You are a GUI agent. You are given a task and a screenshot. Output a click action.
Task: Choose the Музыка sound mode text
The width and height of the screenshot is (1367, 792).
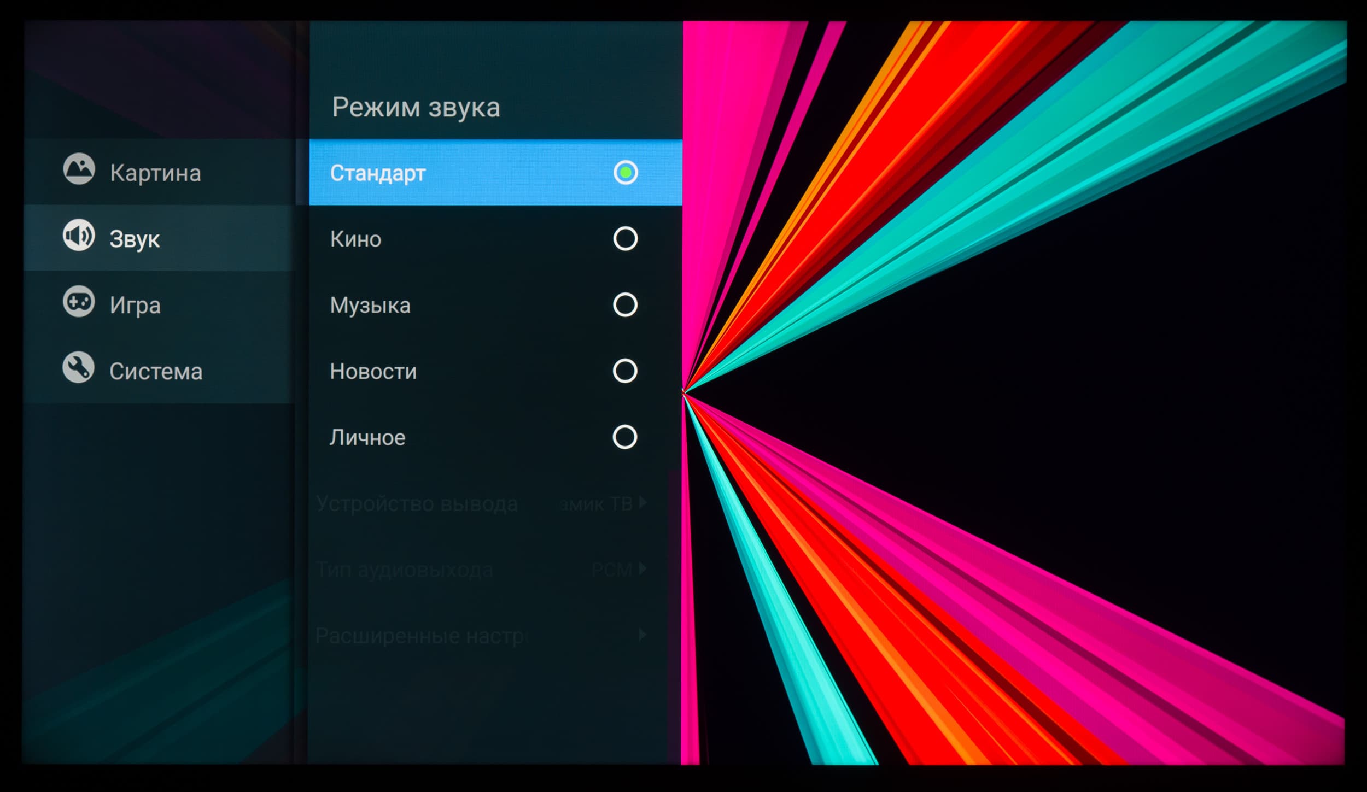[x=370, y=306]
